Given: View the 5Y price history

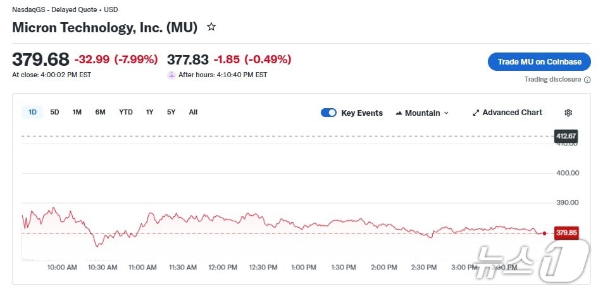Looking at the screenshot, I should point(171,112).
